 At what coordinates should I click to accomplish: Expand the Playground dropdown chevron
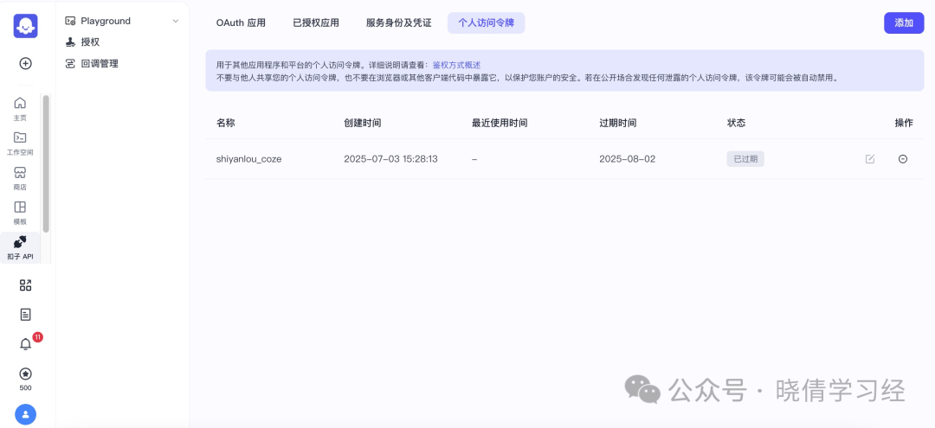(175, 21)
